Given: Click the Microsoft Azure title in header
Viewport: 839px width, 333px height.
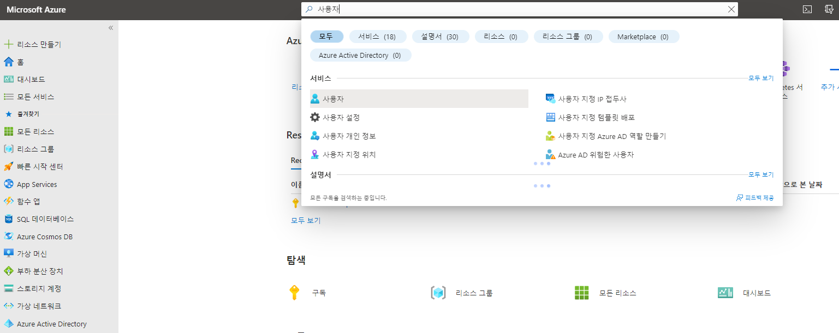Looking at the screenshot, I should pyautogui.click(x=37, y=10).
